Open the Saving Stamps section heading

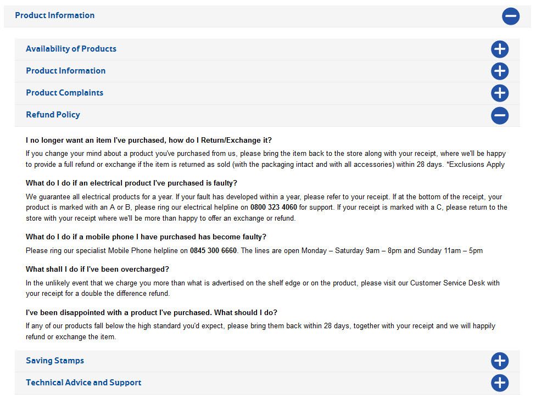tap(55, 361)
